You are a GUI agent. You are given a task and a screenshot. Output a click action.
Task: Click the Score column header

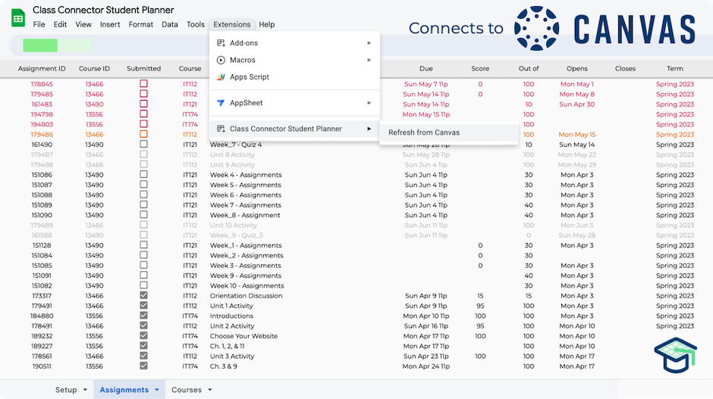[480, 69]
